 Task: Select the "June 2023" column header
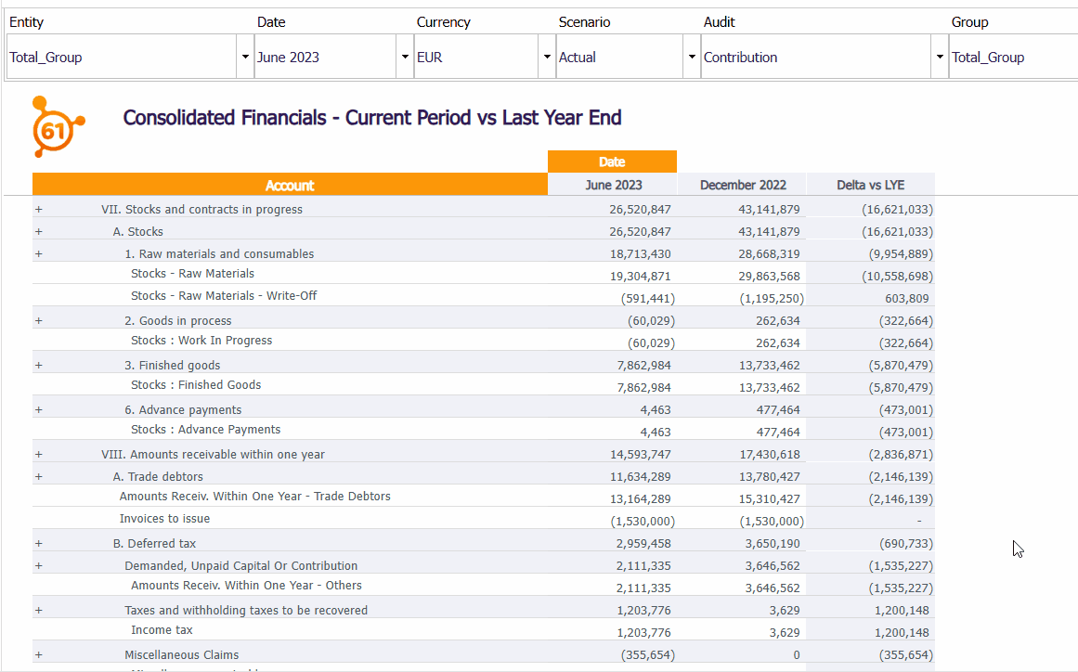pos(612,183)
